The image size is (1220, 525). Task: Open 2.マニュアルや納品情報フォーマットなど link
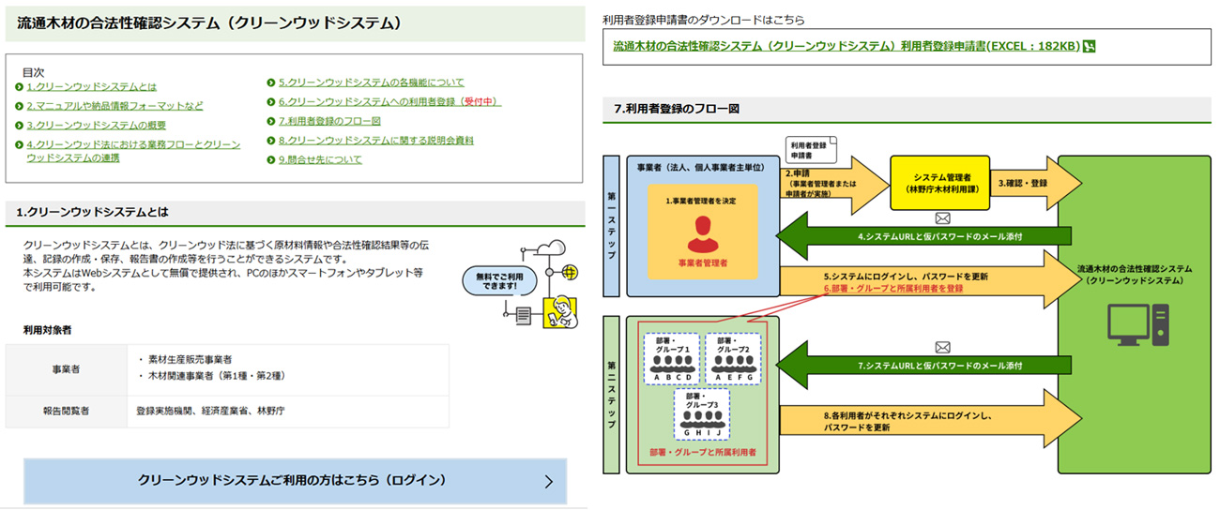pyautogui.click(x=114, y=106)
